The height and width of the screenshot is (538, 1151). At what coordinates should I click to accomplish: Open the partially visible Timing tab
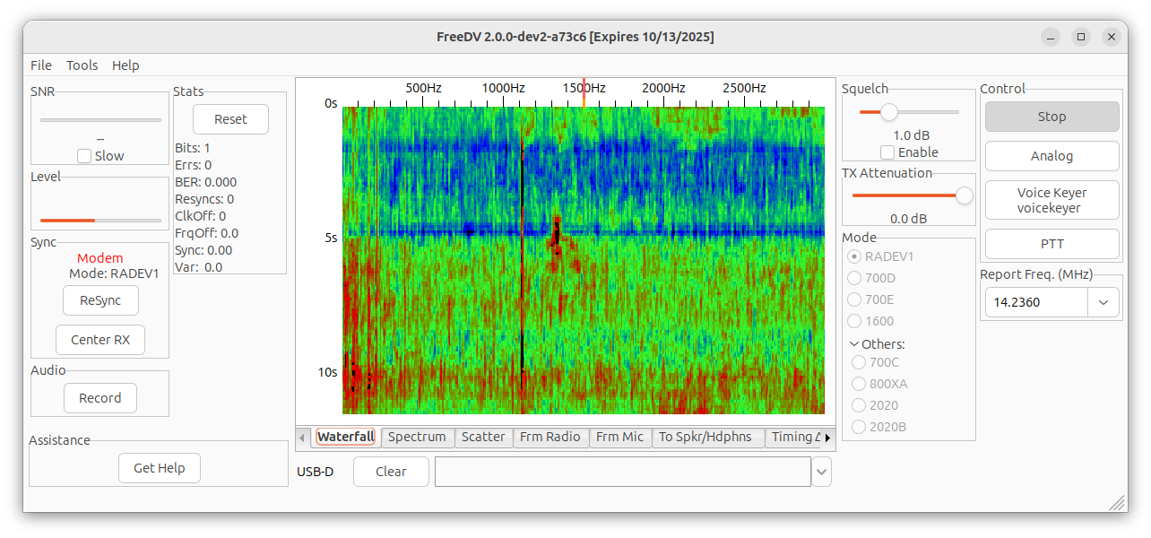pos(794,437)
